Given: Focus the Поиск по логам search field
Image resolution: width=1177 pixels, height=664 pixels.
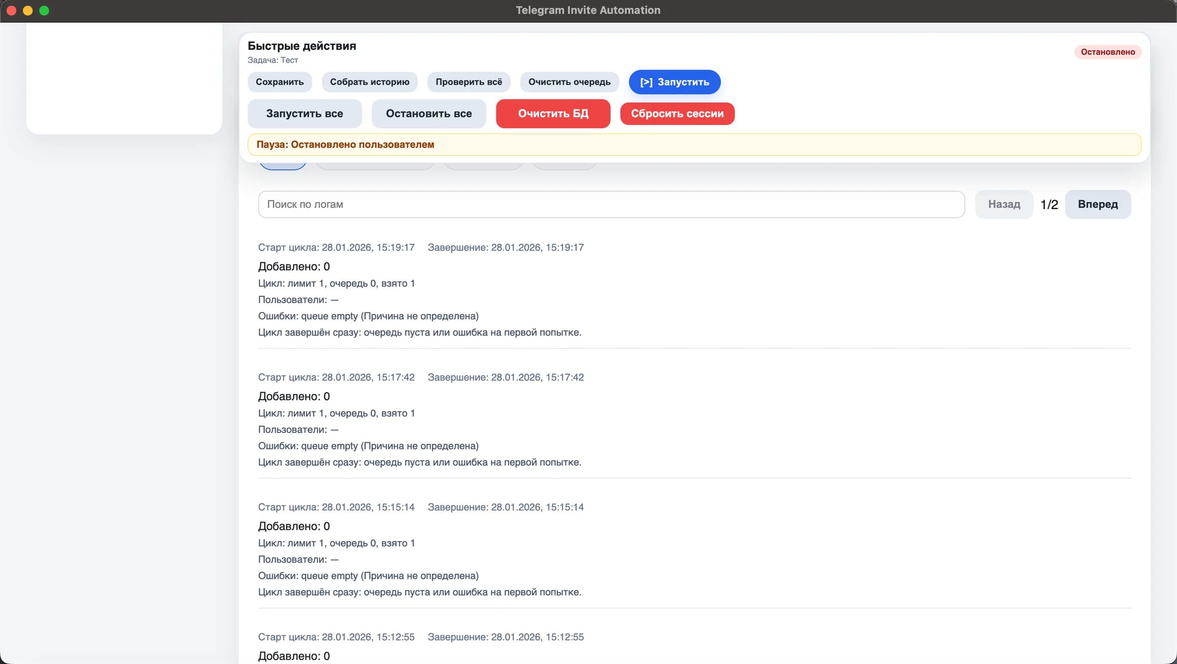Looking at the screenshot, I should 611,204.
